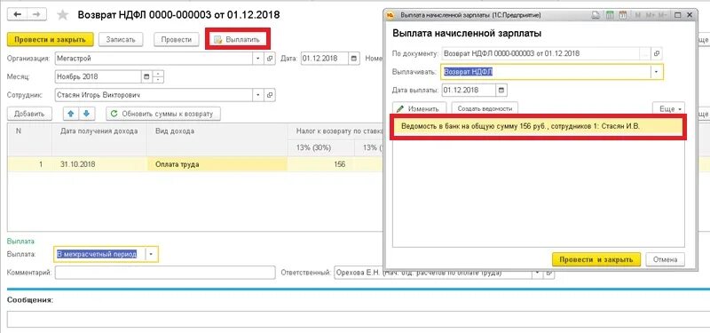Click the Дата field 01.12.2018 in main form

point(325,59)
